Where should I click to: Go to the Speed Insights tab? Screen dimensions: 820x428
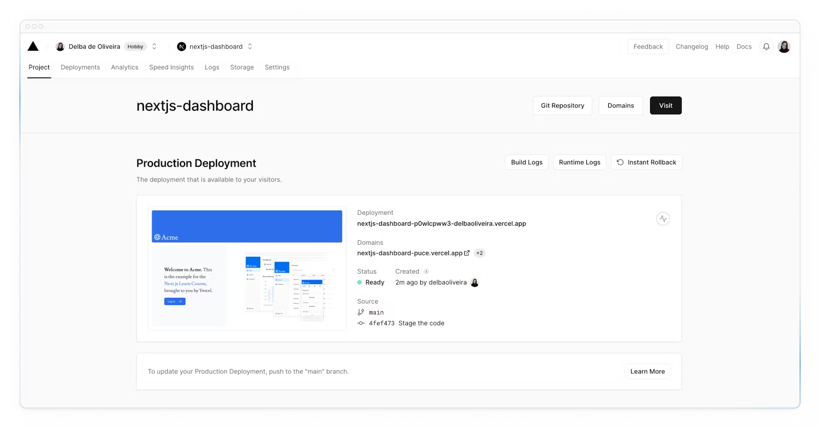171,67
